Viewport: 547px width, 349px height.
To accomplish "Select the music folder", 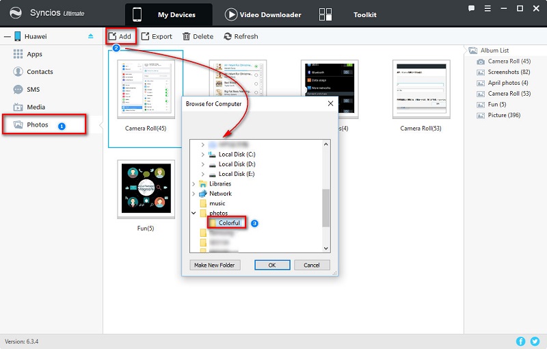I will coord(217,203).
